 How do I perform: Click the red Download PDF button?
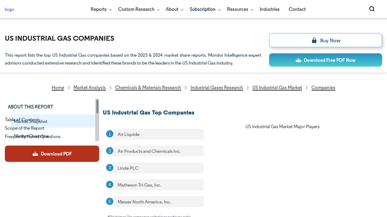(52, 154)
